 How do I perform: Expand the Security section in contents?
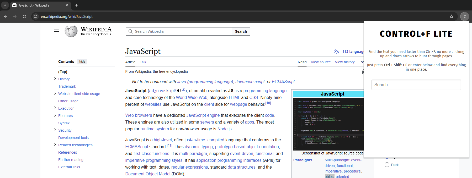tap(55, 130)
